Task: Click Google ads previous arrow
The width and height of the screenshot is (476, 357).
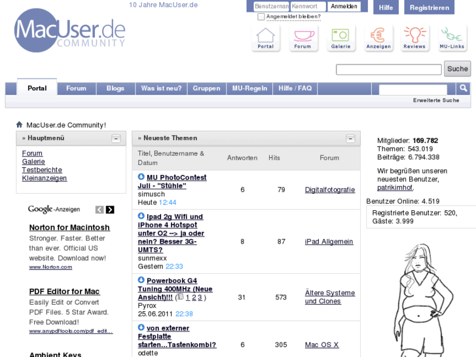Action: (x=100, y=210)
